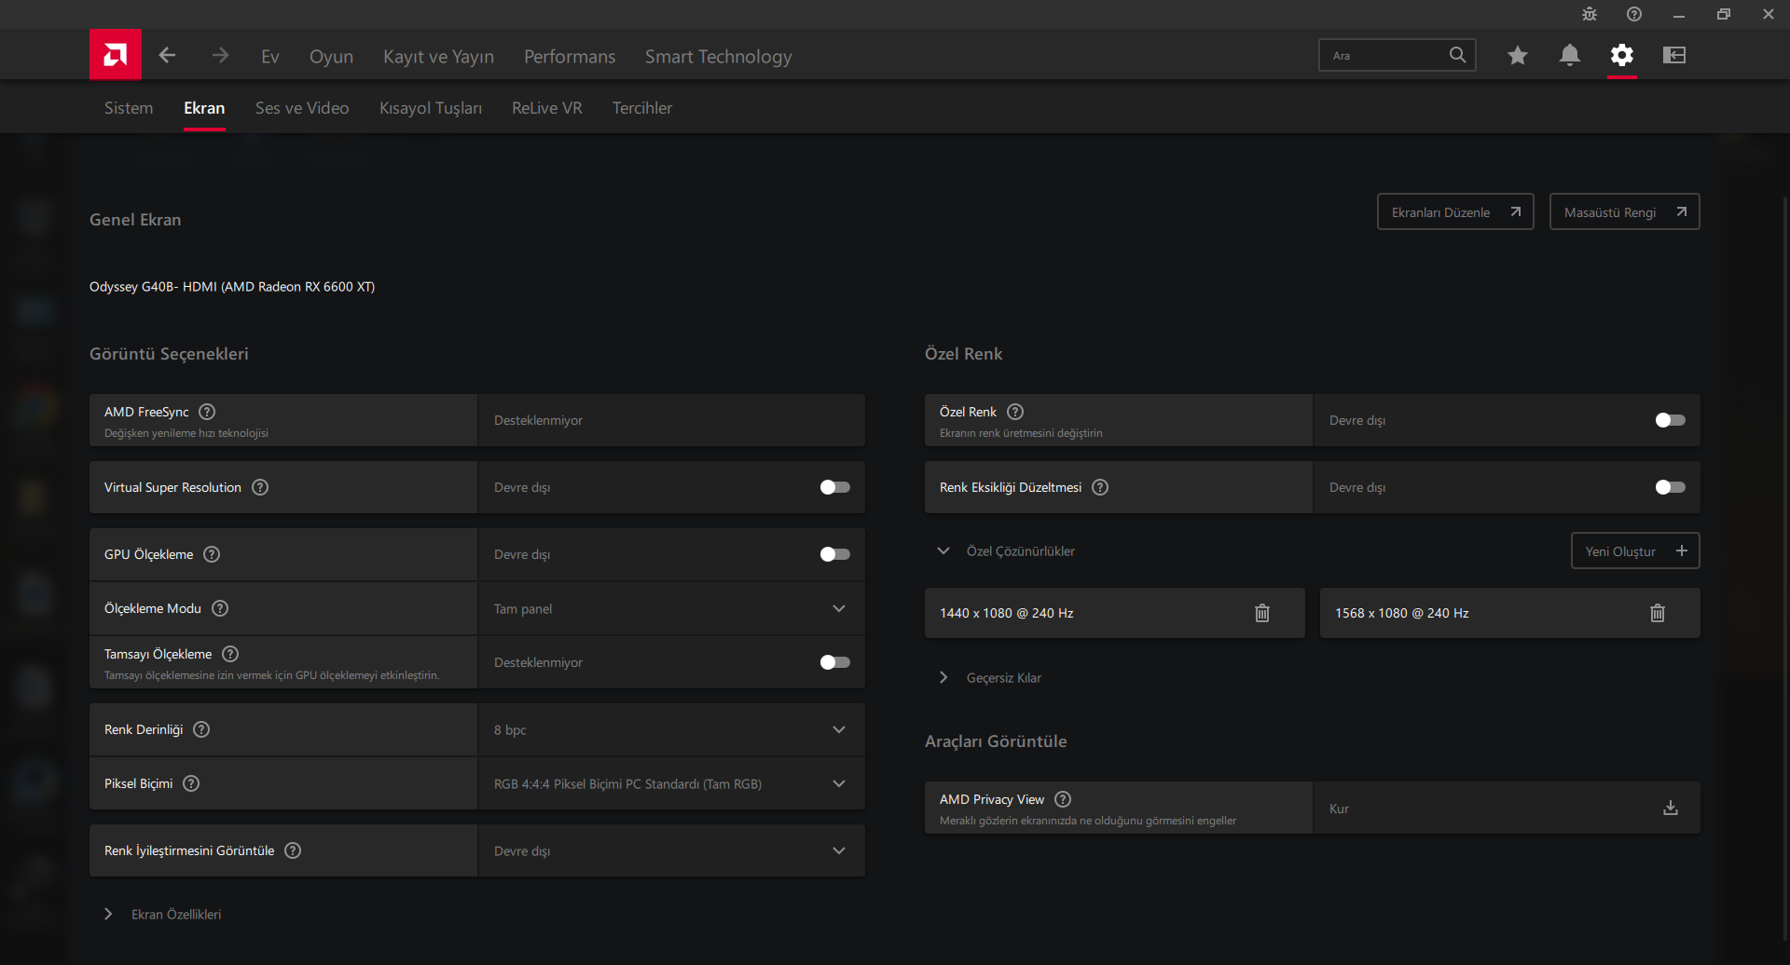This screenshot has width=1790, height=965.
Task: Delete 1440 x 1080 @ 240 Hz resolution
Action: click(1262, 613)
